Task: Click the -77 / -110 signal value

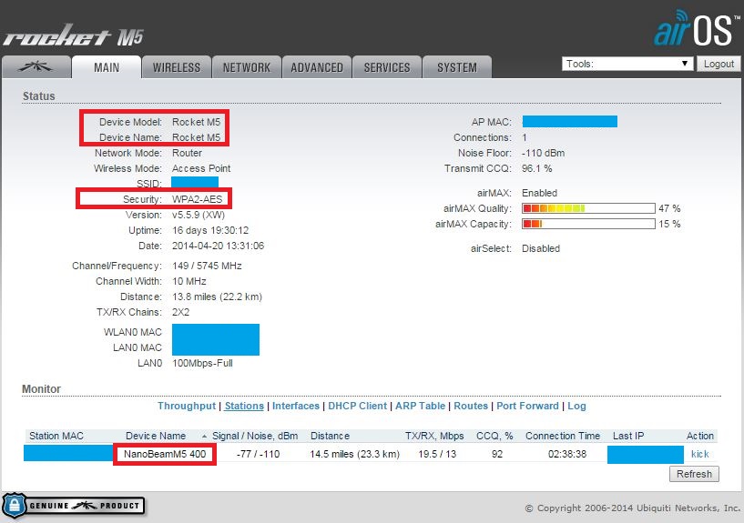Action: click(x=258, y=454)
